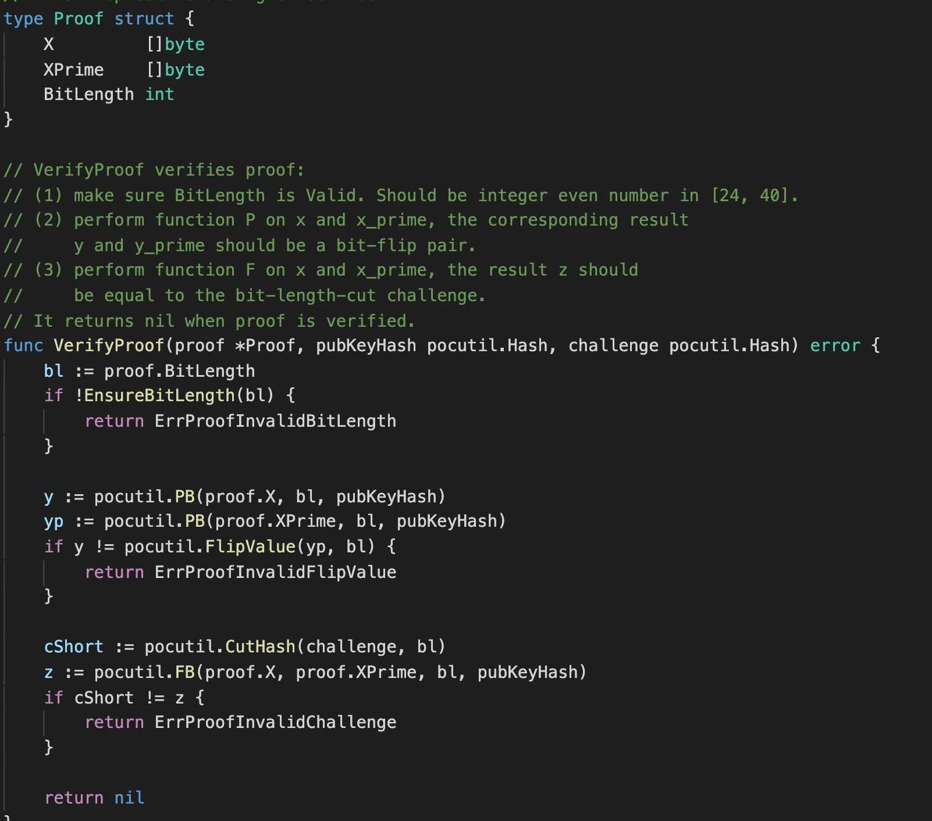932x821 pixels.
Task: Click the CutHash function call
Action: (260, 647)
